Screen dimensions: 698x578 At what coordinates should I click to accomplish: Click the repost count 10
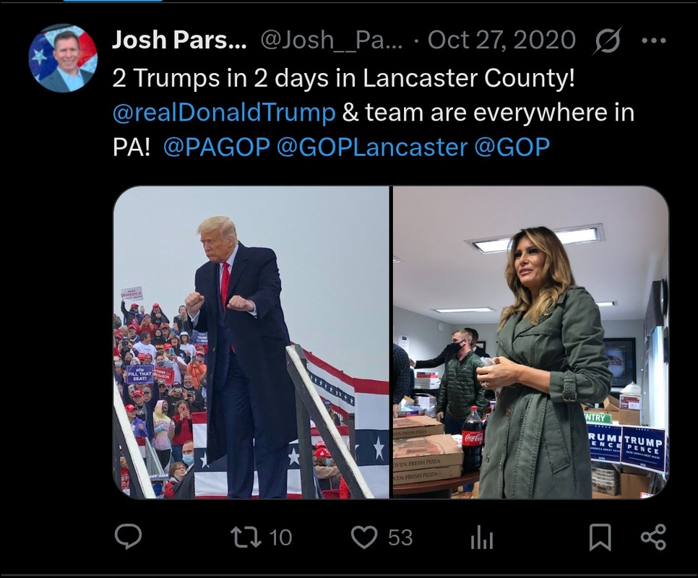(280, 537)
